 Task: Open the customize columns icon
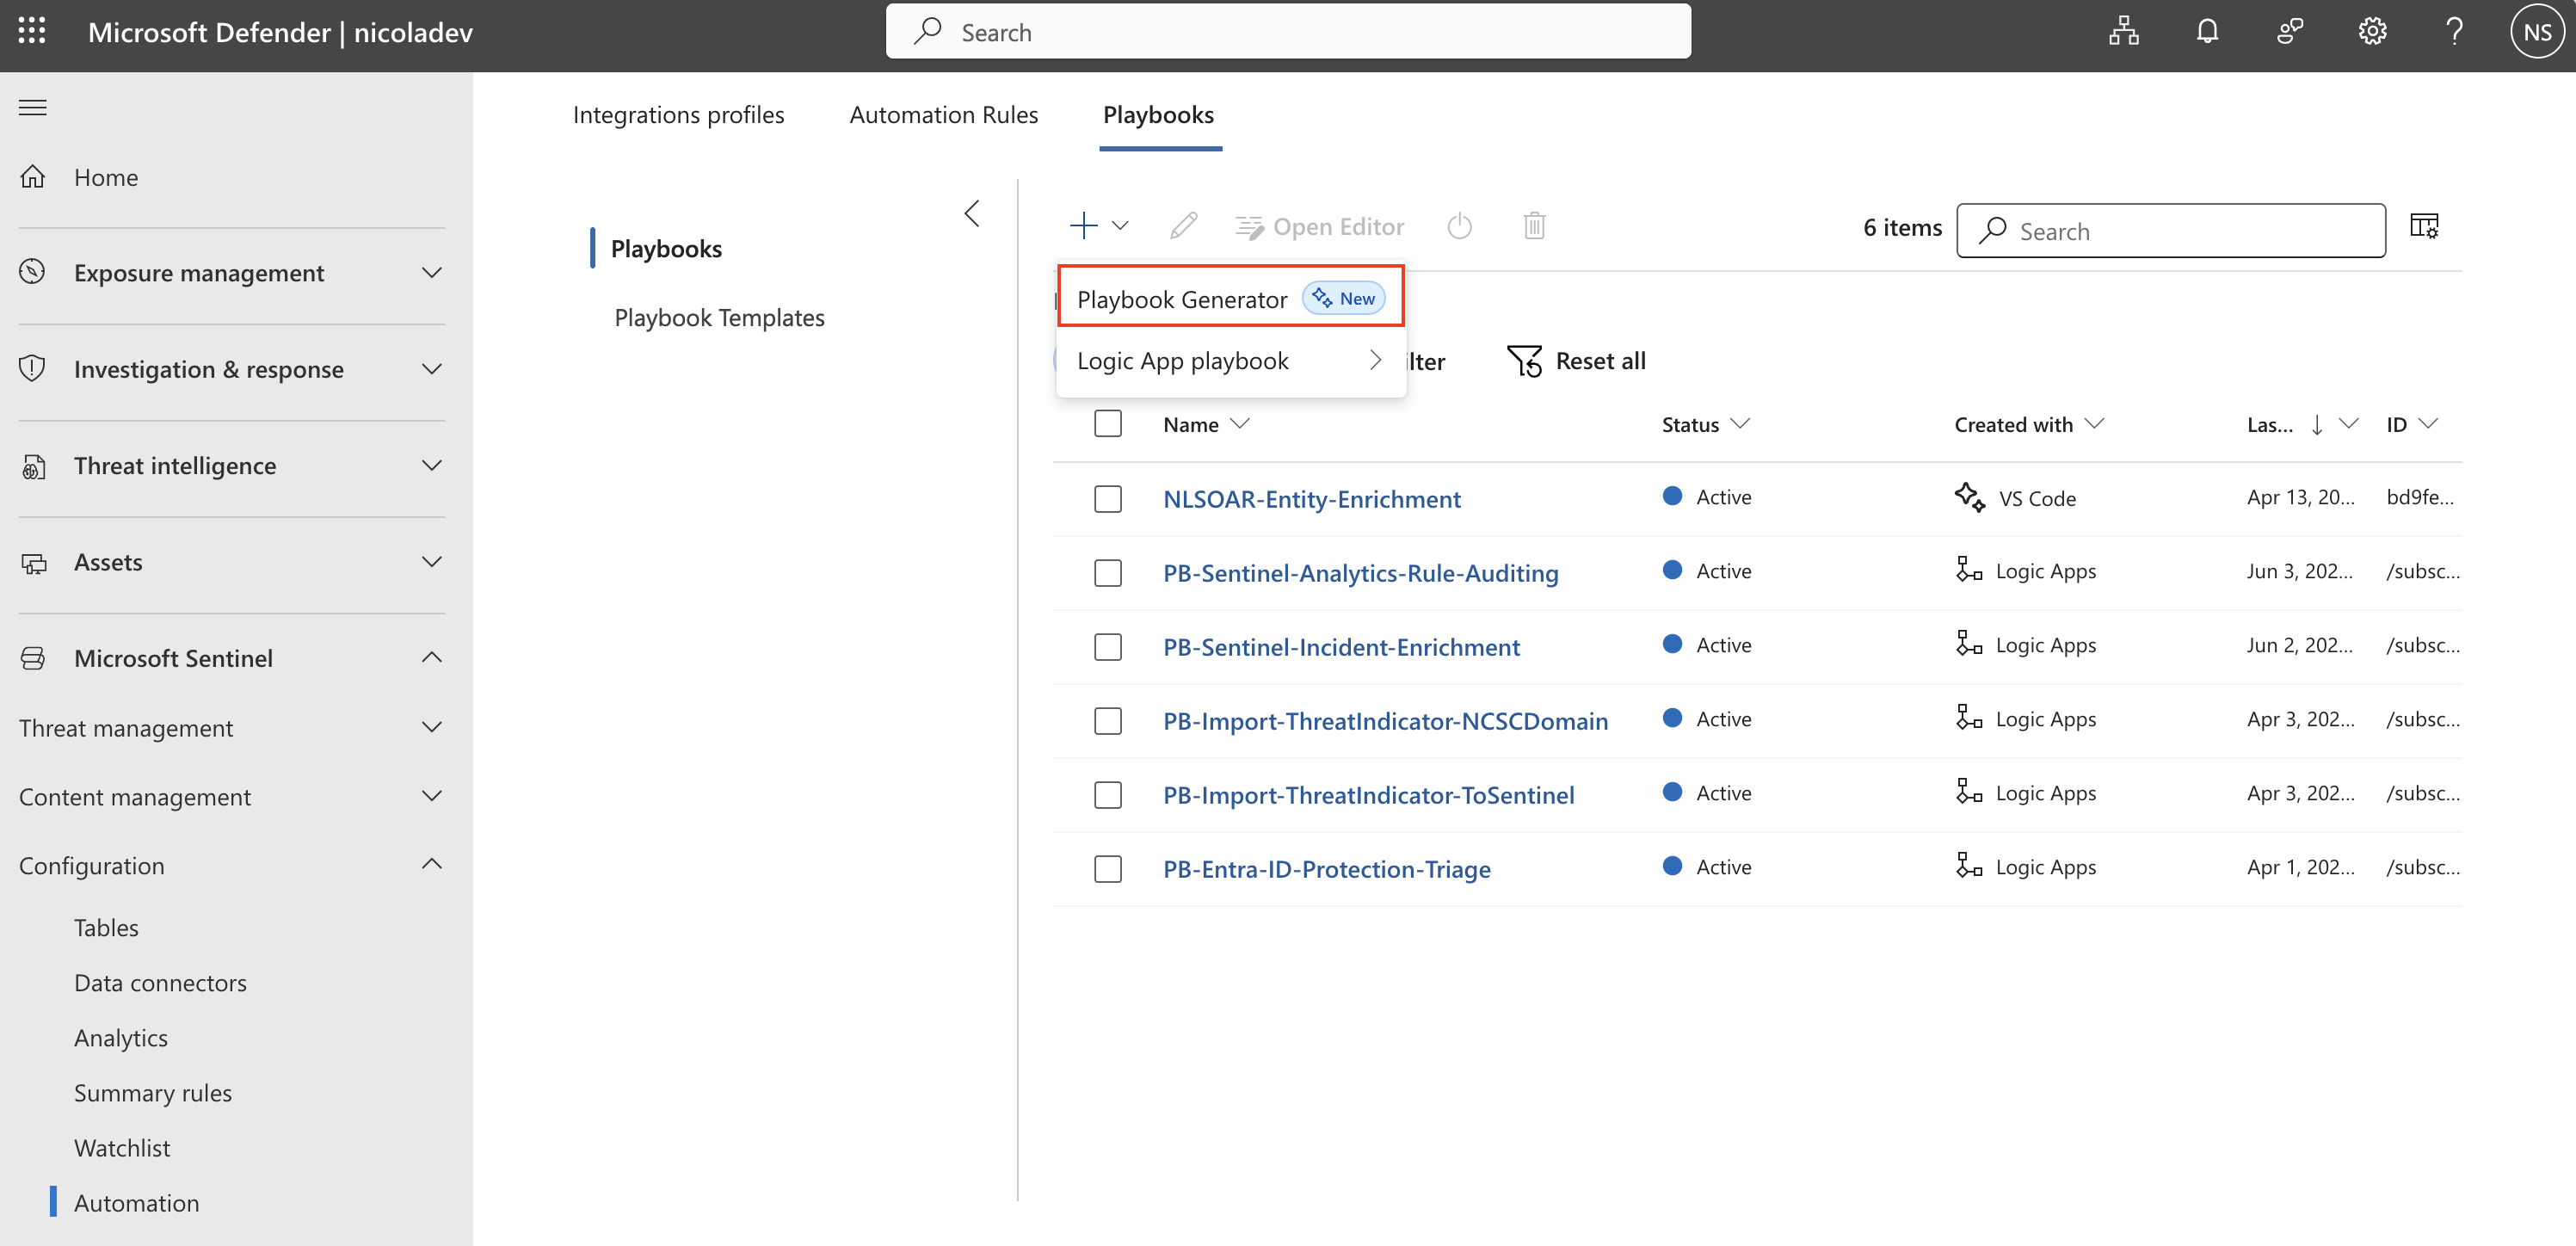pyautogui.click(x=2424, y=226)
